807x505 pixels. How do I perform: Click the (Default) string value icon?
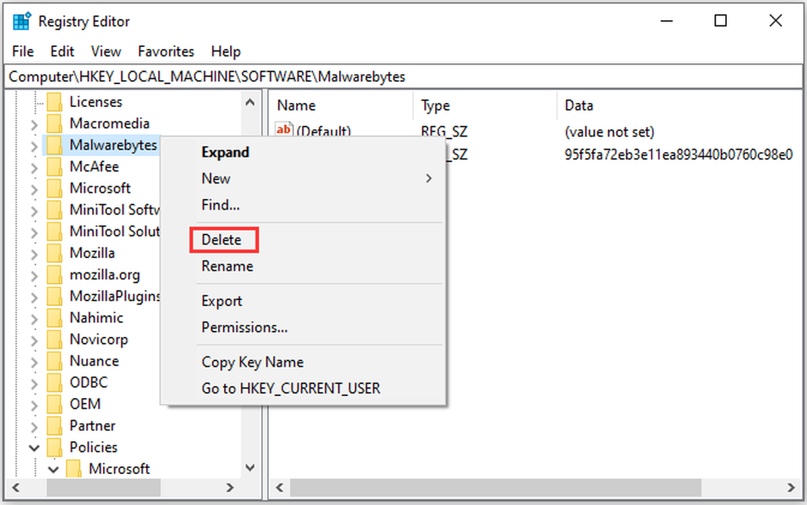[284, 130]
